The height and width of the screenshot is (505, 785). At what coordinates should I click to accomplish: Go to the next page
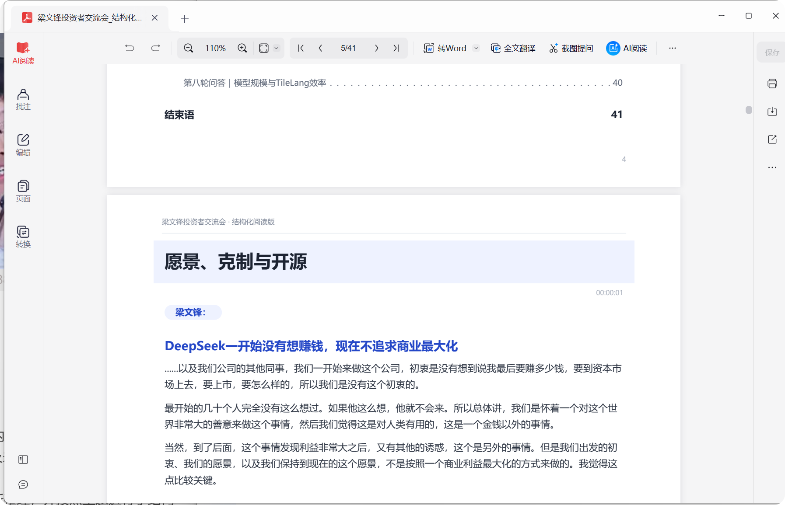[376, 48]
